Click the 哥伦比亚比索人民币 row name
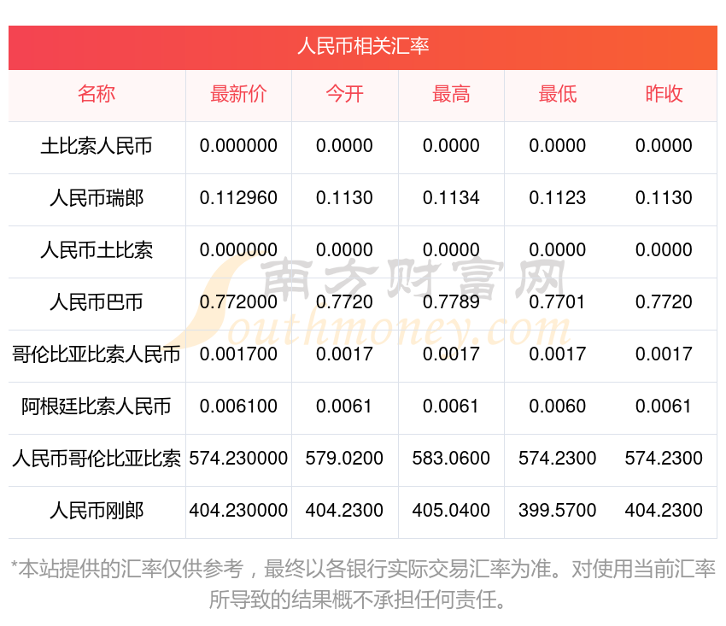Image resolution: width=726 pixels, height=626 pixels. tap(97, 354)
